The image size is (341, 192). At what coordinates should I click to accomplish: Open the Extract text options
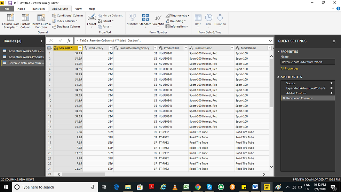coord(106,21)
